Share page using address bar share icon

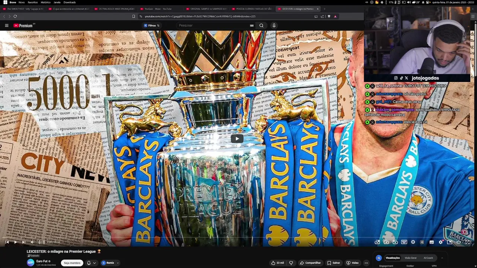click(x=322, y=16)
